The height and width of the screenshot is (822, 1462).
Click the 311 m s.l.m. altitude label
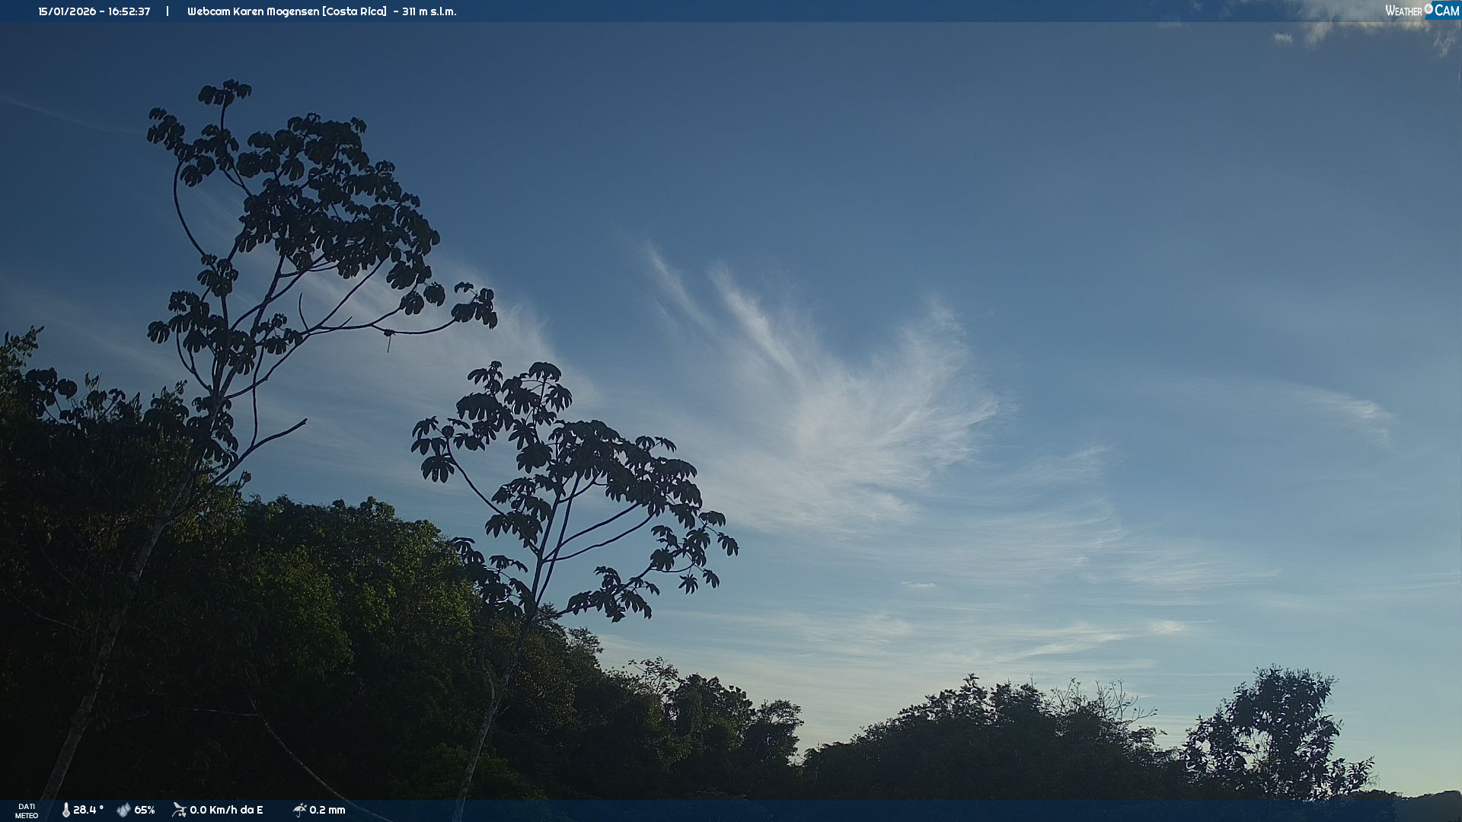429,11
